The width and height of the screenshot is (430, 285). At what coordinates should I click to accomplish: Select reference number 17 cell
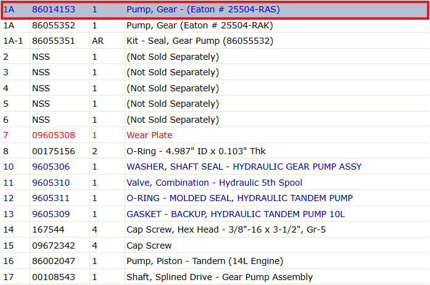click(x=9, y=277)
